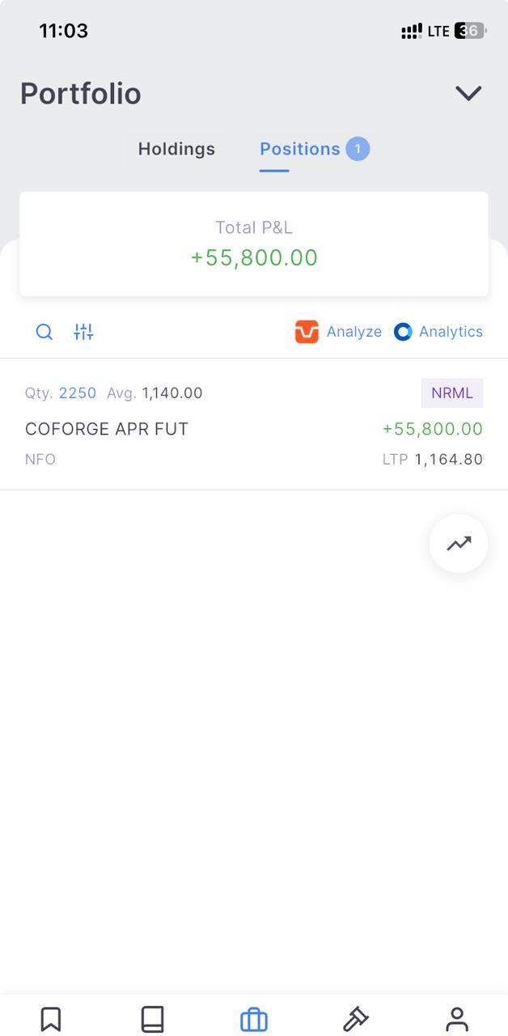The width and height of the screenshot is (508, 1036).
Task: Tap the floating trend chart button
Action: point(459,543)
